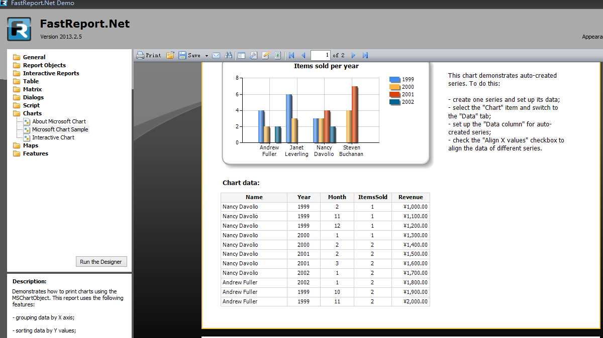Click the watermark icon in toolbar

[277, 55]
